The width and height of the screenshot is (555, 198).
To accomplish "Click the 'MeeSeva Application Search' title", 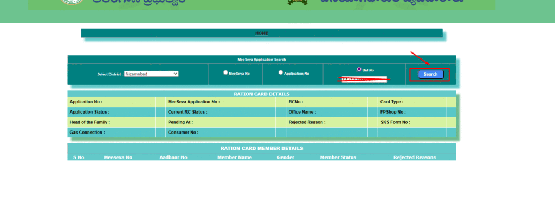I will click(x=262, y=60).
